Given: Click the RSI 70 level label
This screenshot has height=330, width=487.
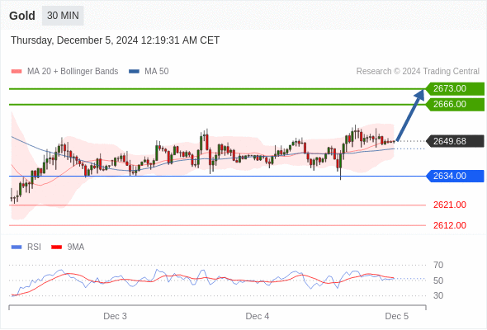Looking at the screenshot, I should click(438, 265).
